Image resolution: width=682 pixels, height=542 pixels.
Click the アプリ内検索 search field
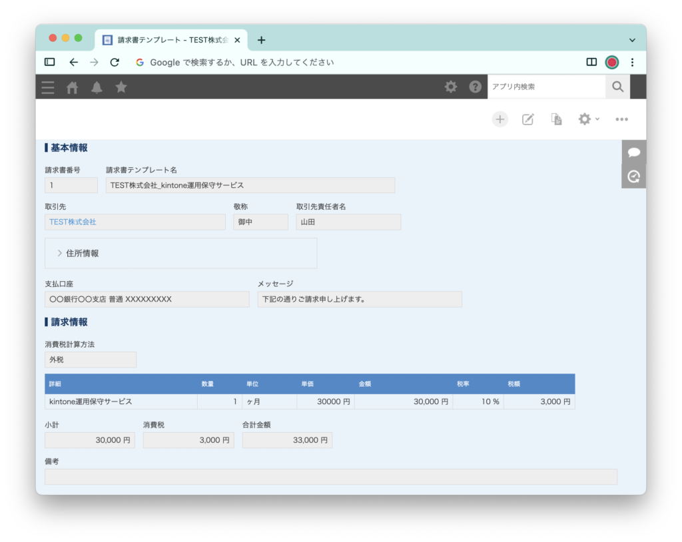pyautogui.click(x=546, y=87)
